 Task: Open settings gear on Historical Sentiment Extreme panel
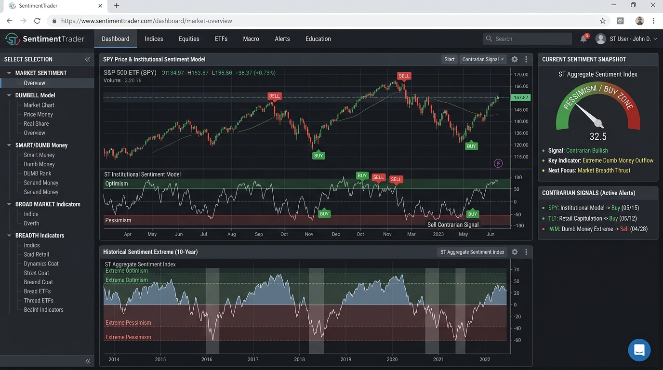[x=514, y=251]
